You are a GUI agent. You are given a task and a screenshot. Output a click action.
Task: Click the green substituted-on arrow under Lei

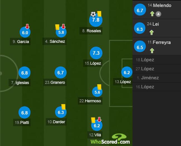coord(151,32)
